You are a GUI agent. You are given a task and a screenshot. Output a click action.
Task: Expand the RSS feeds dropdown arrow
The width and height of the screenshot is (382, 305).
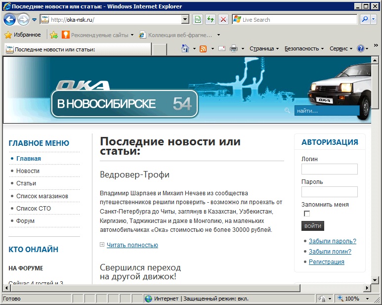(212, 49)
